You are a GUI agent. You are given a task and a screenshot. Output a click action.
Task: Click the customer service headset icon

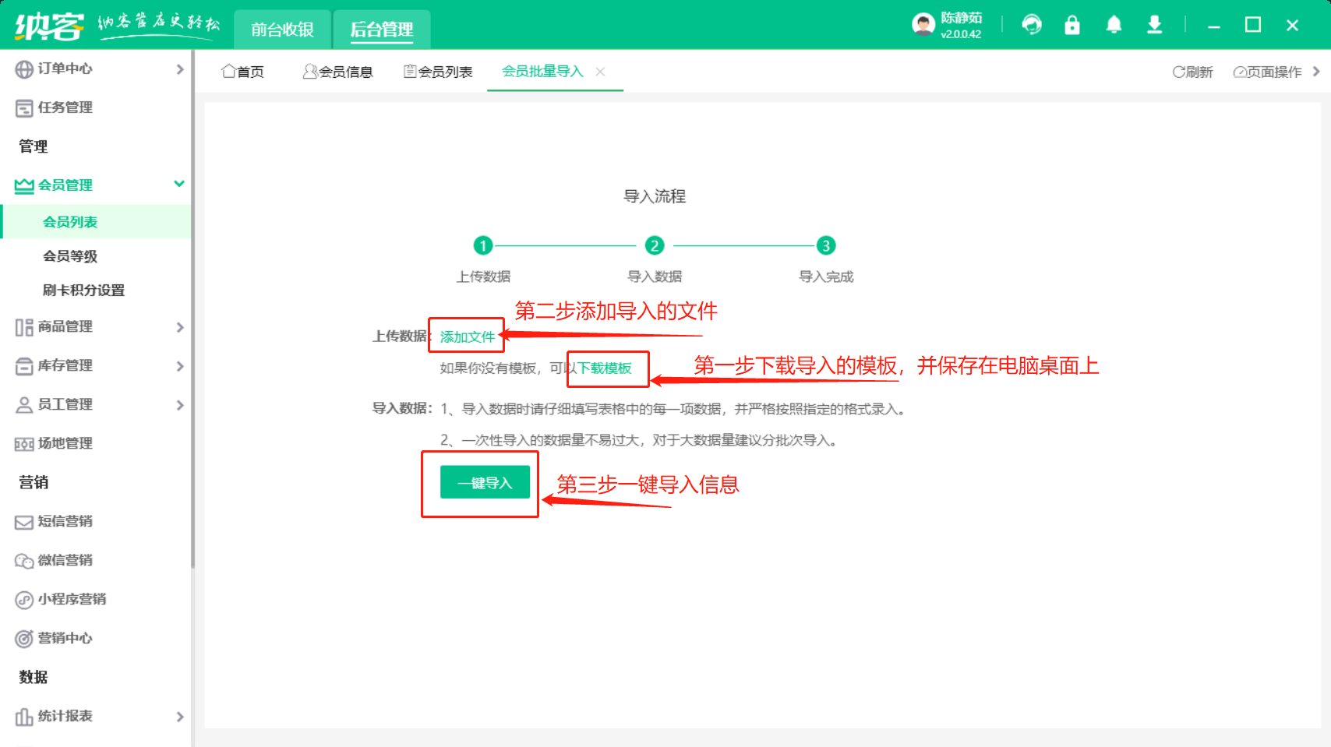[x=1032, y=25]
